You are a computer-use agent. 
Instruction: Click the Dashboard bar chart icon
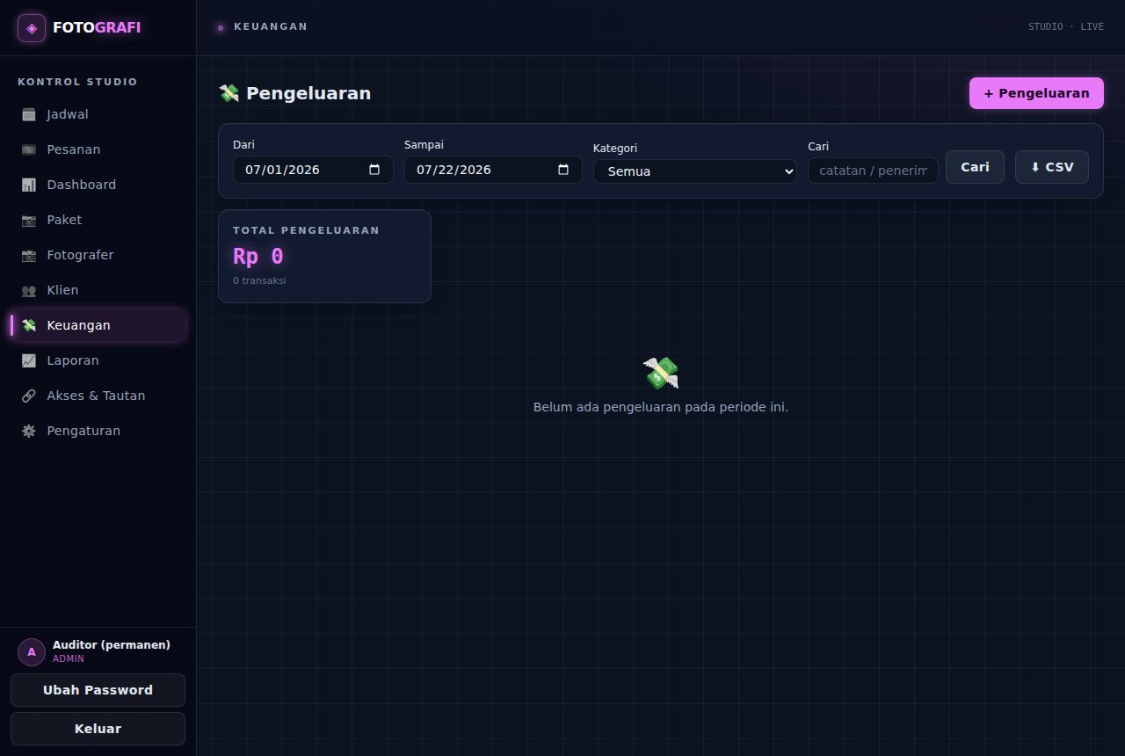[x=29, y=185]
